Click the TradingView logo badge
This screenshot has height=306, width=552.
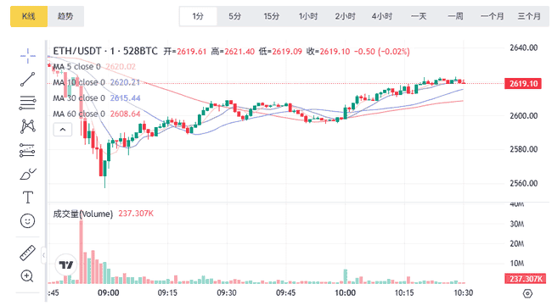(66, 264)
